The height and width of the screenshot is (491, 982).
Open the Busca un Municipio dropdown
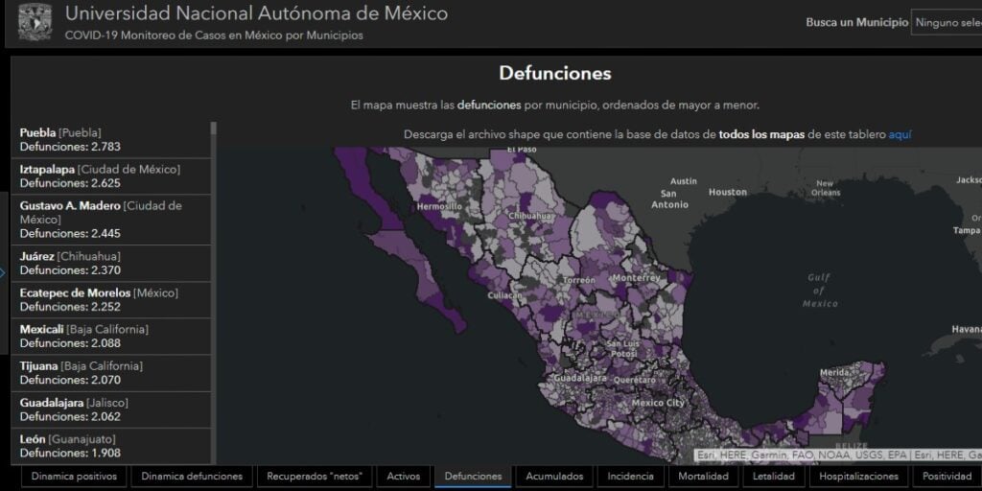[945, 22]
